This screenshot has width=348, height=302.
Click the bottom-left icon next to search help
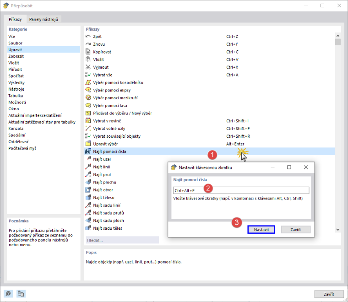point(21,294)
